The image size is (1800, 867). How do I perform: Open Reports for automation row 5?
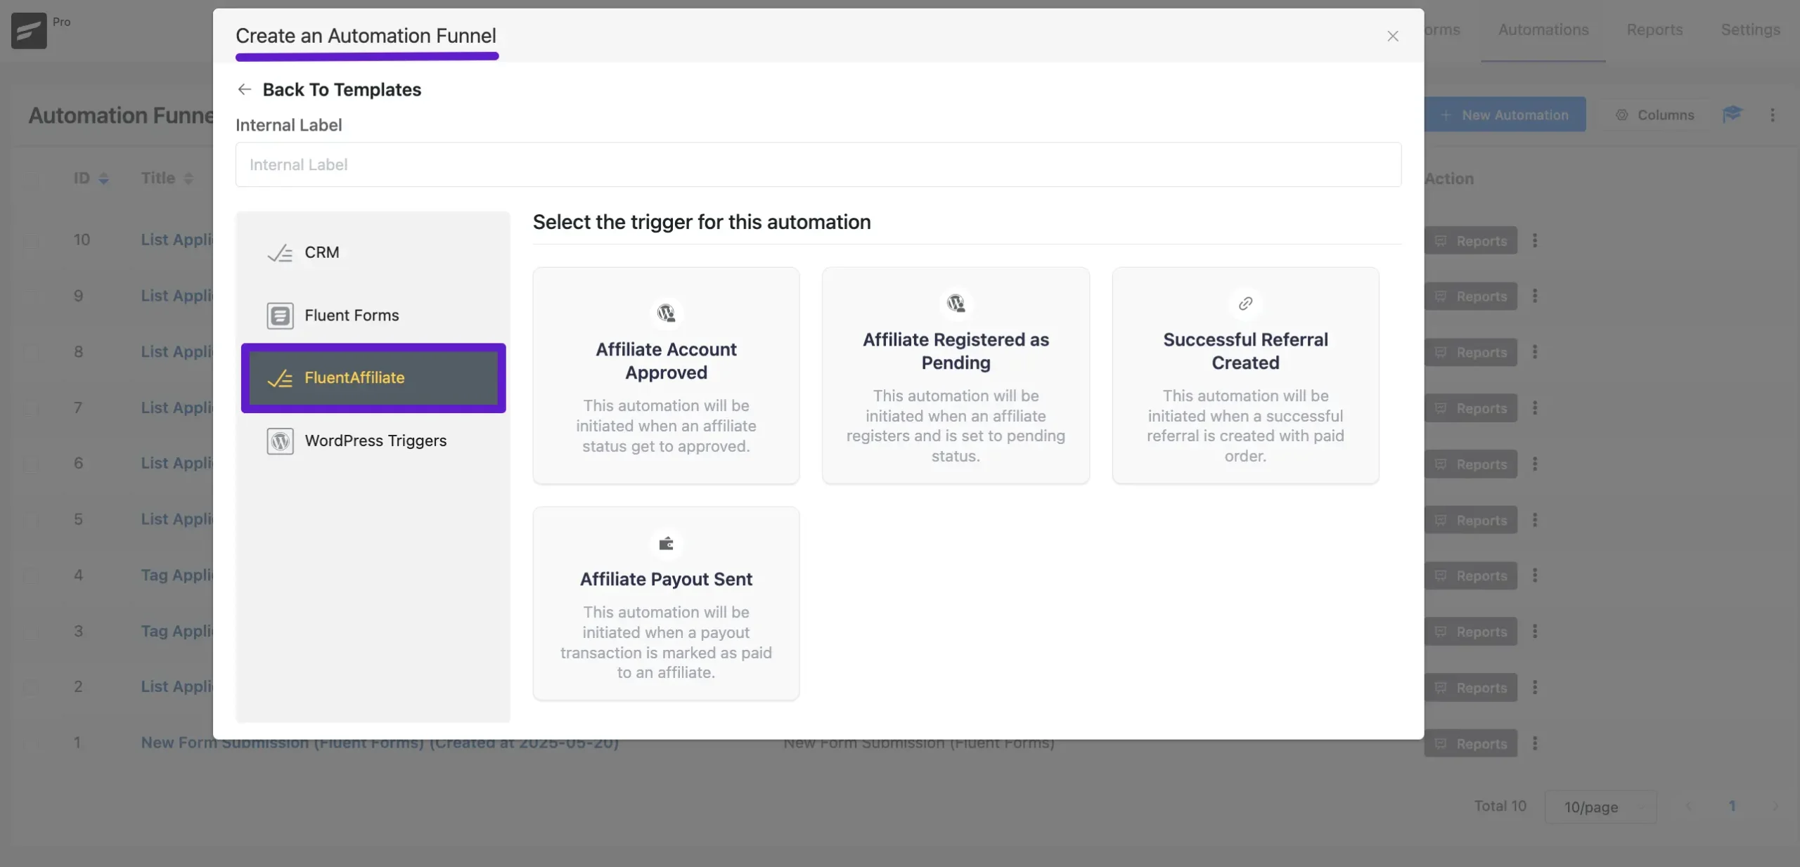tap(1471, 521)
